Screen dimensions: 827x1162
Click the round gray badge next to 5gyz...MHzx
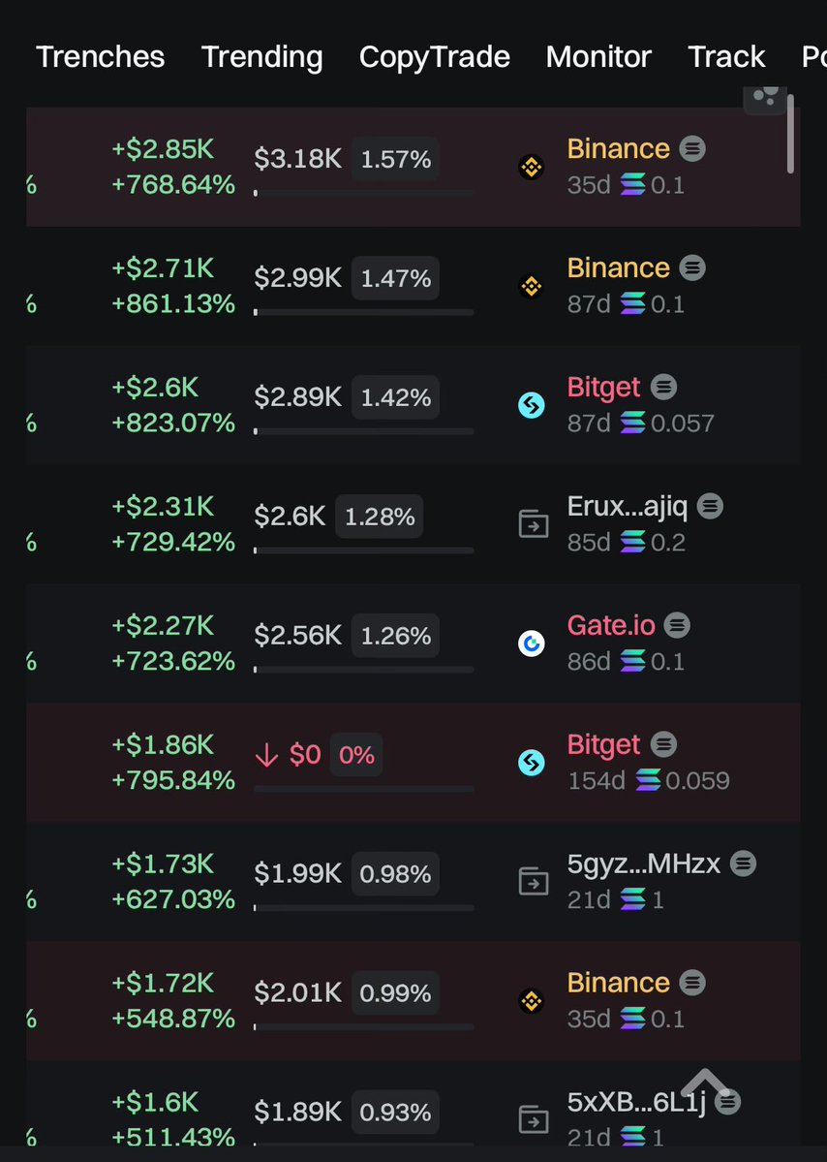743,864
